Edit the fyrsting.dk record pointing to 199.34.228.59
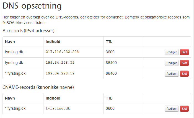The image size is (194, 118). pos(172,63)
